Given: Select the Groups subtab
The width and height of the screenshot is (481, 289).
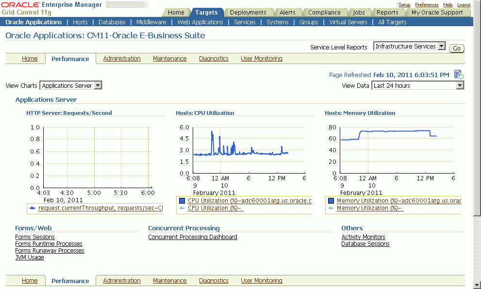Looking at the screenshot, I should [309, 22].
